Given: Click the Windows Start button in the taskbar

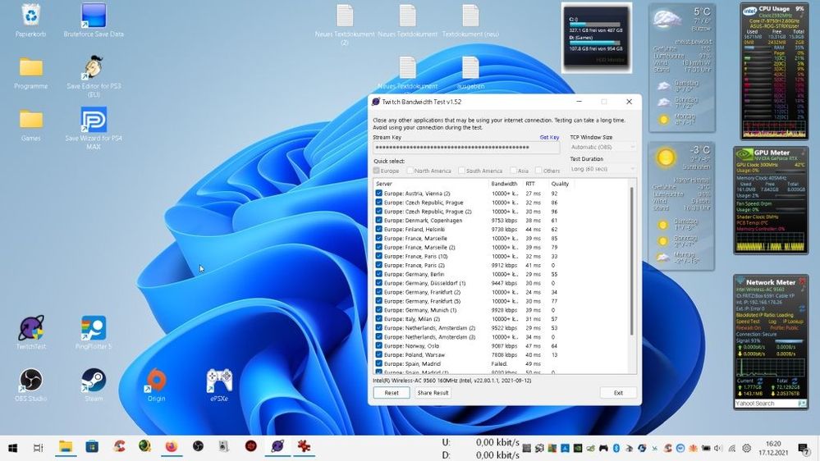Looking at the screenshot, I should coord(13,447).
